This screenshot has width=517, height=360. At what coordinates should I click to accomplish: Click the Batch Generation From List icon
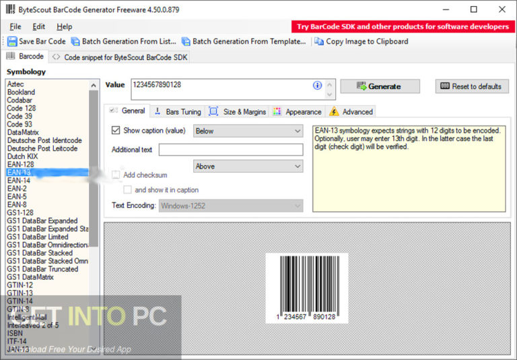75,41
